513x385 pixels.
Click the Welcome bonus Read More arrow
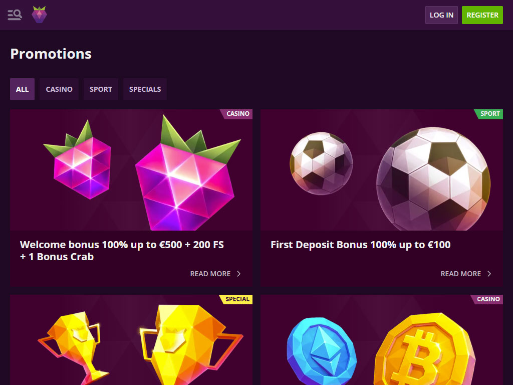point(239,274)
